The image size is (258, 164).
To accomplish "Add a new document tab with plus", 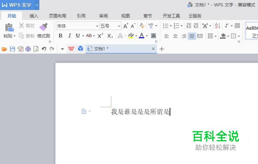I will (162, 49).
